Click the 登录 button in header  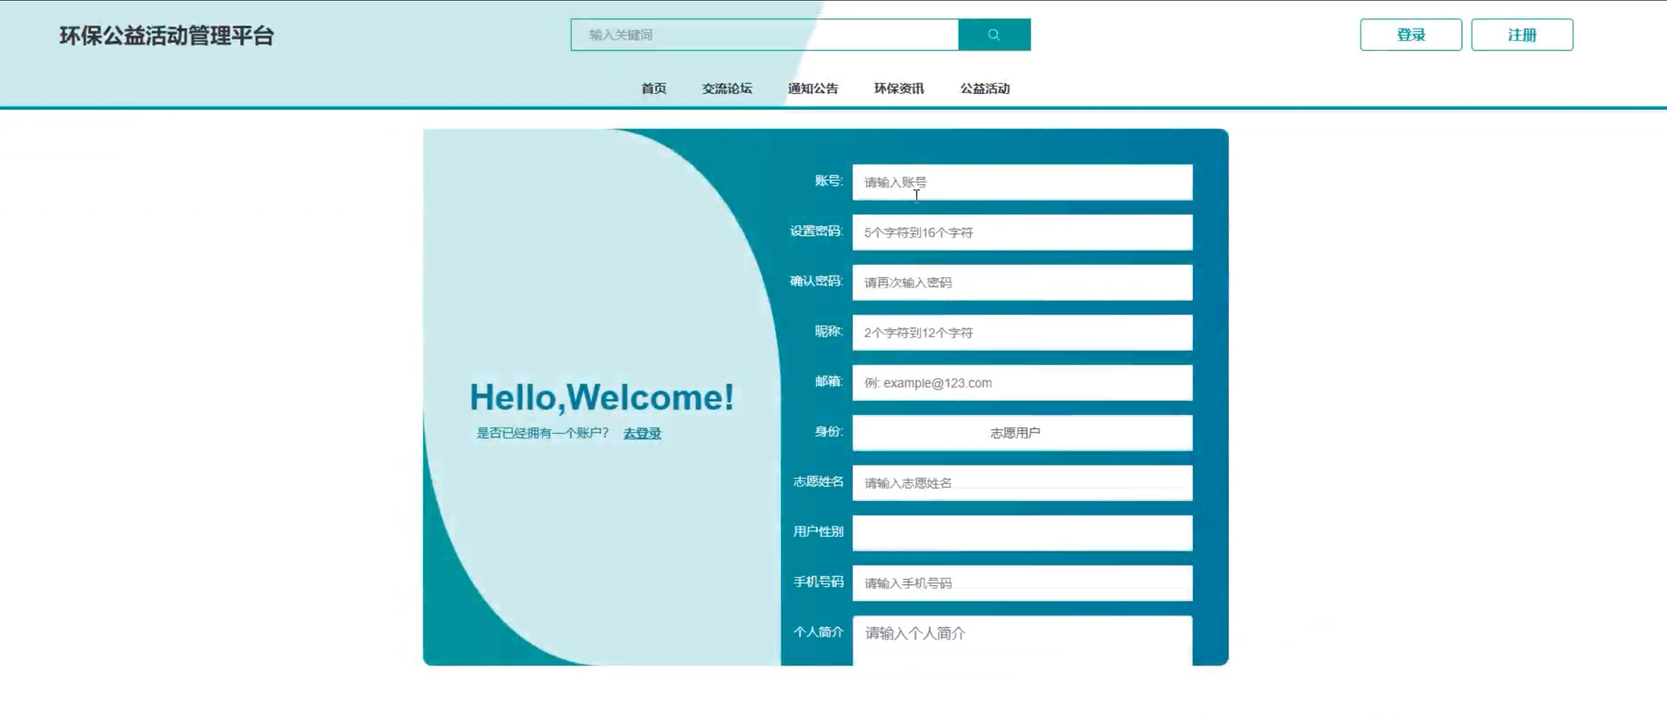click(1410, 35)
